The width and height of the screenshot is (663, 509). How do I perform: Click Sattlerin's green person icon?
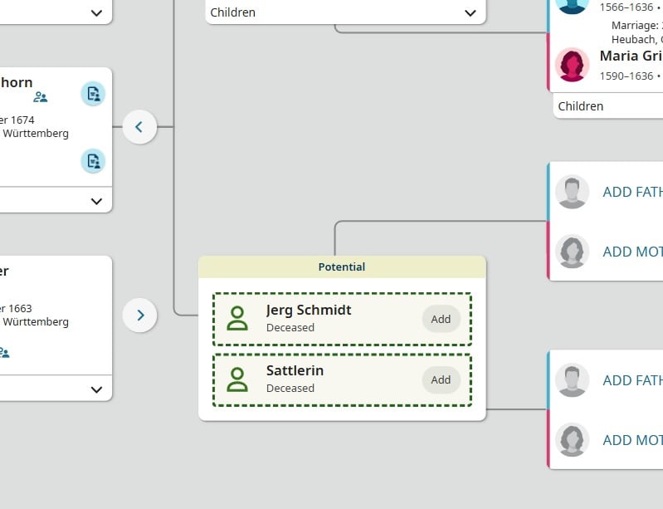click(x=237, y=379)
